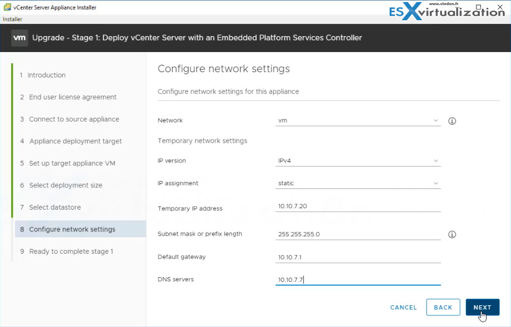Click the Configure network settings for this appliance text
511x327 pixels.
228,91
